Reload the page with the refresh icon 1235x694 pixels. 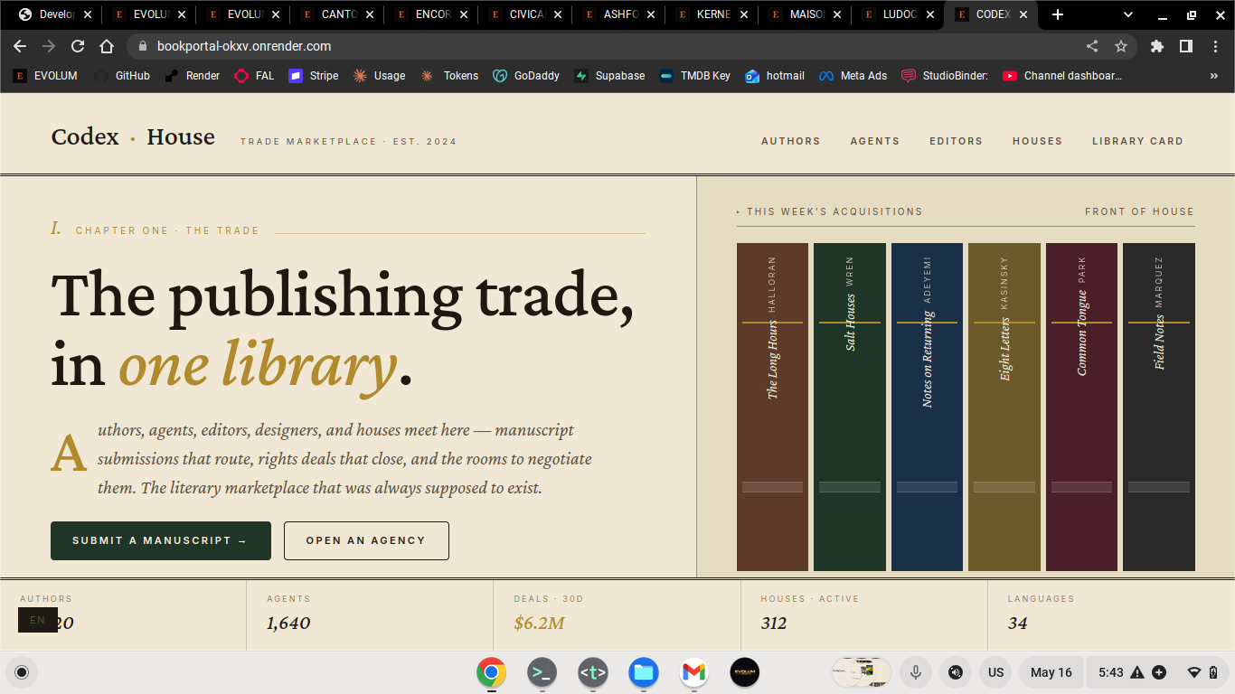click(78, 46)
